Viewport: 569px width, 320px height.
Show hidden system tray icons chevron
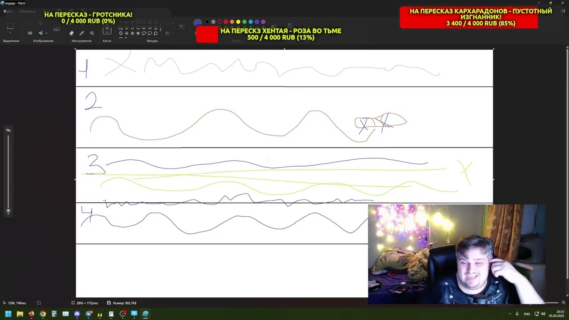pyautogui.click(x=509, y=314)
